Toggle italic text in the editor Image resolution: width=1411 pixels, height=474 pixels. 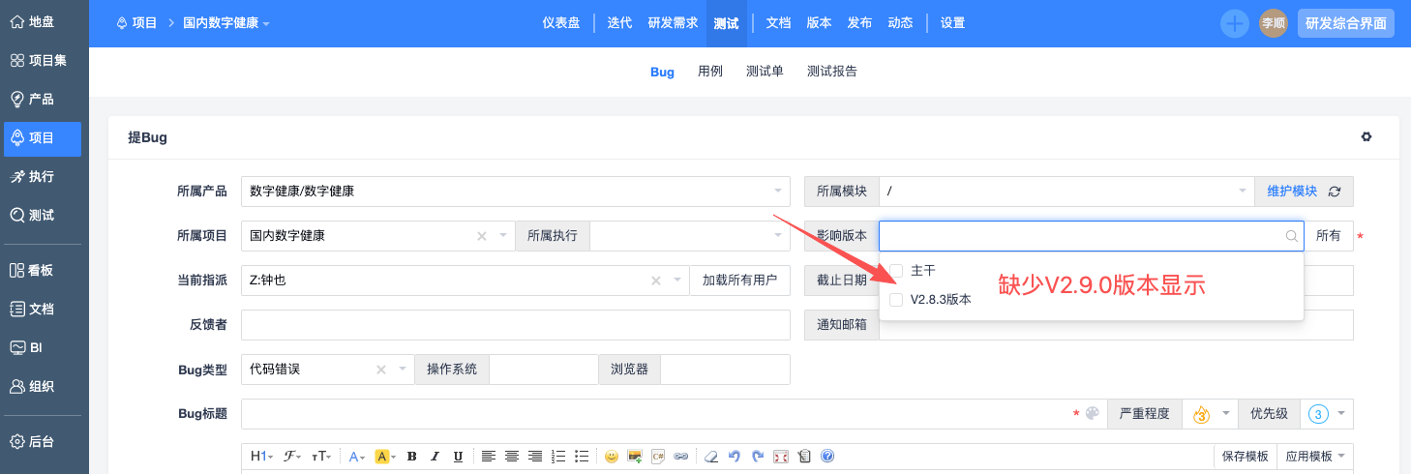tap(435, 457)
